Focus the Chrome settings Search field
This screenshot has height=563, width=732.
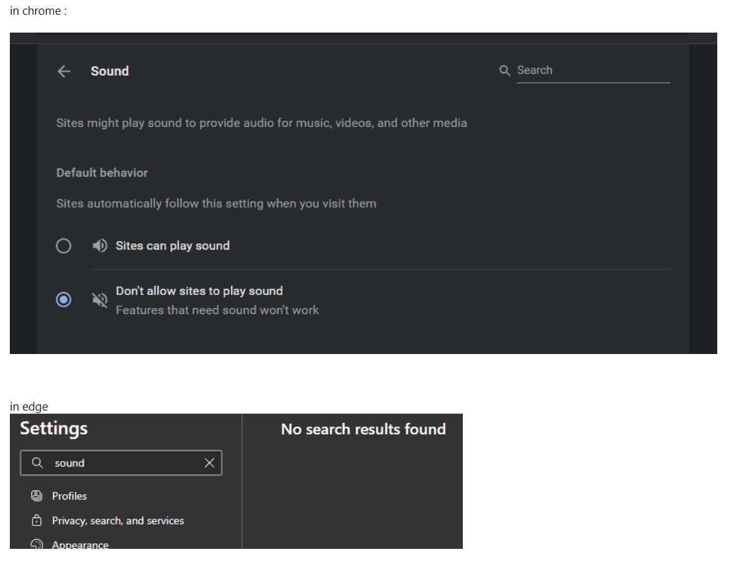pos(593,71)
